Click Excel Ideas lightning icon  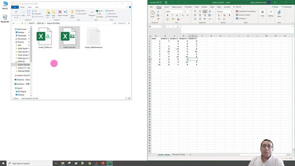pos(279,12)
